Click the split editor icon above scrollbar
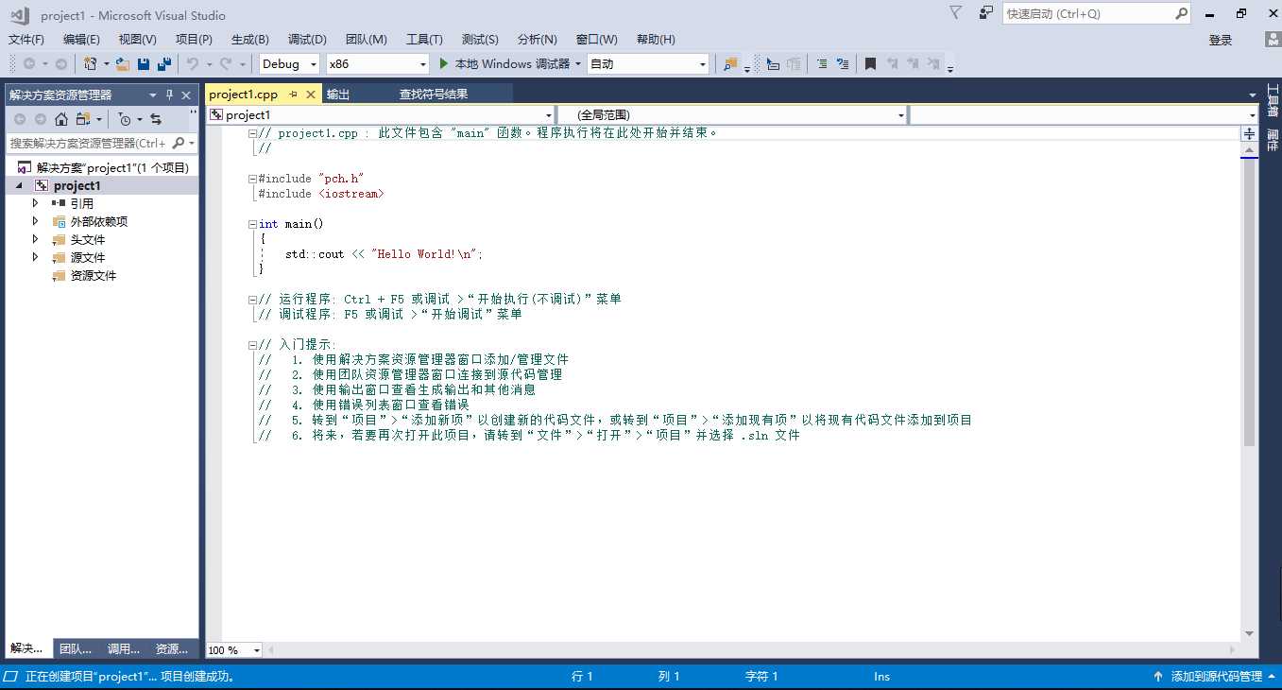 1250,134
